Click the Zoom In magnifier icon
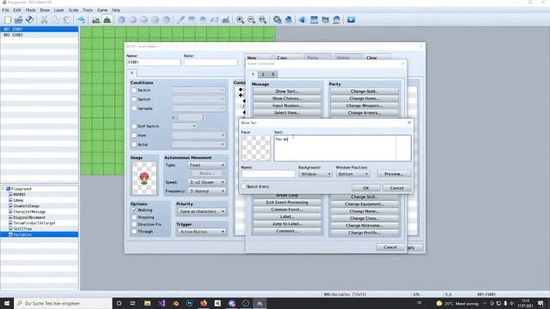Viewport: 550px width, 309px height. coord(240,20)
